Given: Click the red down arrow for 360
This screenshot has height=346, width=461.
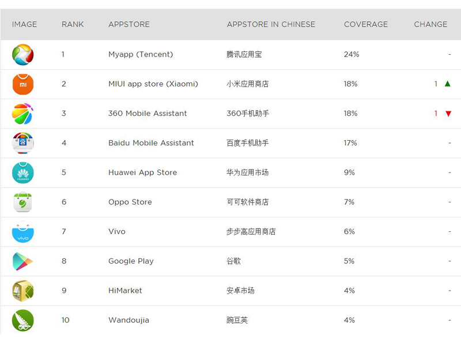Looking at the screenshot, I should 448,114.
